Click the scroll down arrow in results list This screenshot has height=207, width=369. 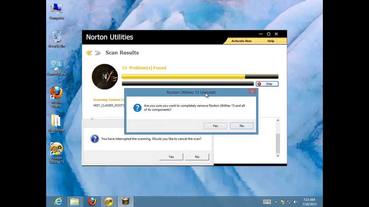278,156
